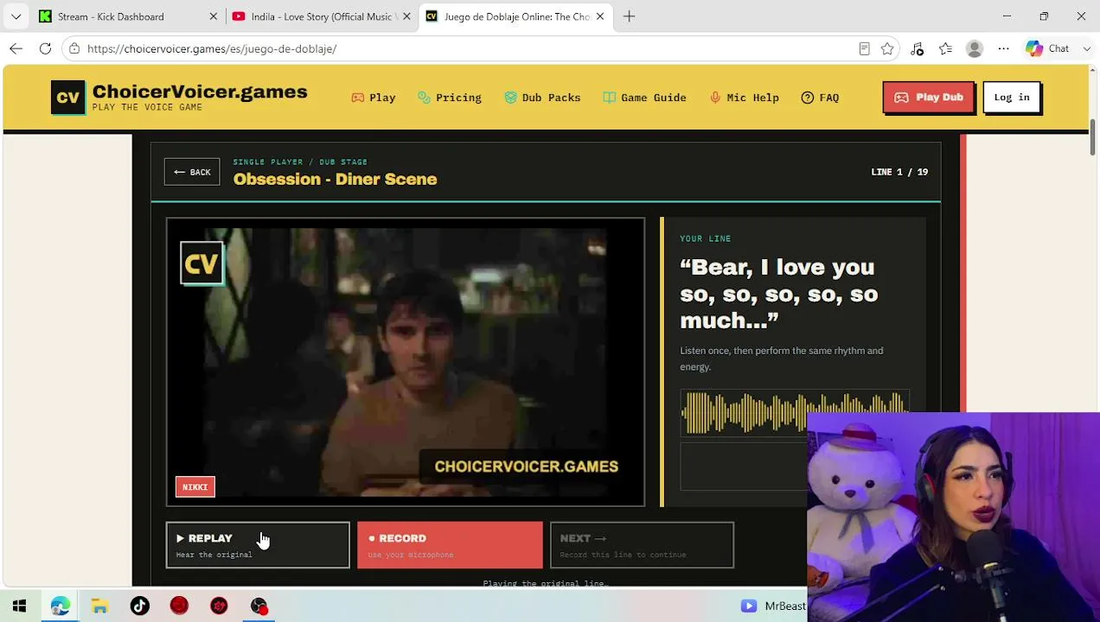This screenshot has height=622, width=1100.
Task: Switch to the Indila - Love Story tab
Action: [x=322, y=16]
